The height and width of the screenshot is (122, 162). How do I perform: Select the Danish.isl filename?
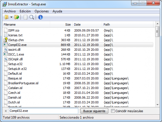click(15, 97)
